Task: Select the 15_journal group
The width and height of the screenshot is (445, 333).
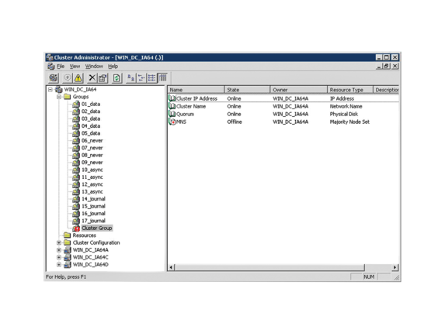Action: (x=93, y=206)
